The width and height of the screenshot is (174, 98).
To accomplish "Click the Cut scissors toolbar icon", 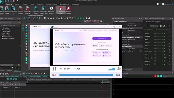I will [24, 18].
